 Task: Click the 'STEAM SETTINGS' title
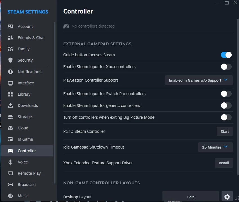[28, 12]
